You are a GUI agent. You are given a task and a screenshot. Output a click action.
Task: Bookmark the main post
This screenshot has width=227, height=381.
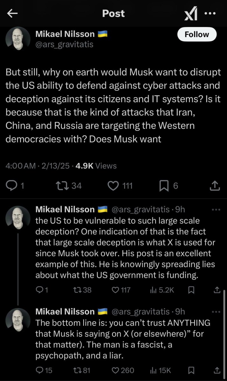pyautogui.click(x=164, y=185)
